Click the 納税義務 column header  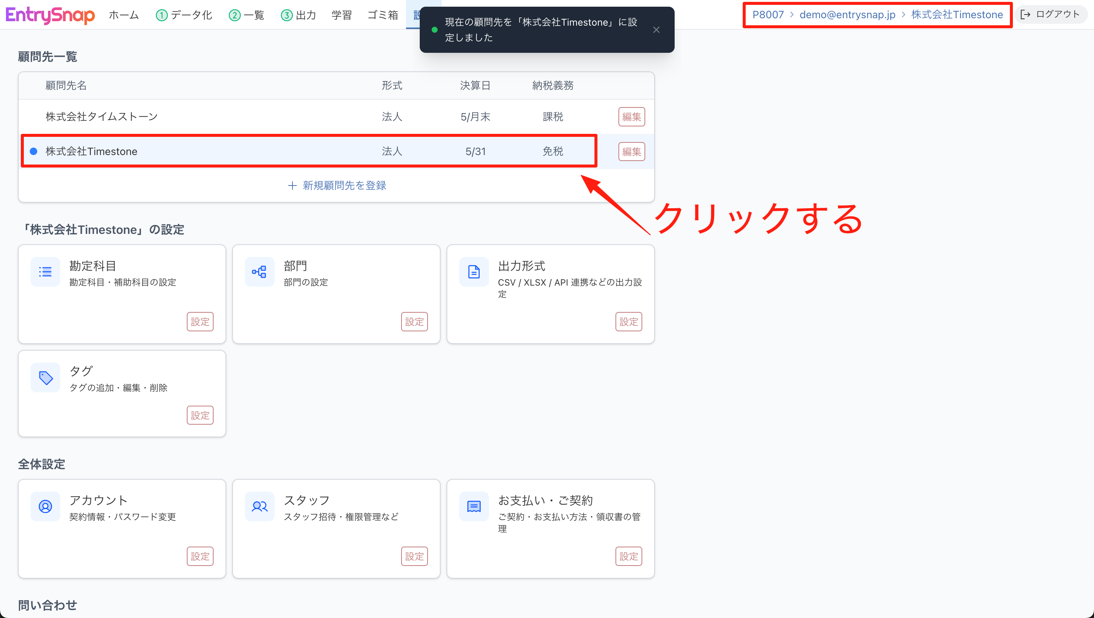tap(553, 85)
